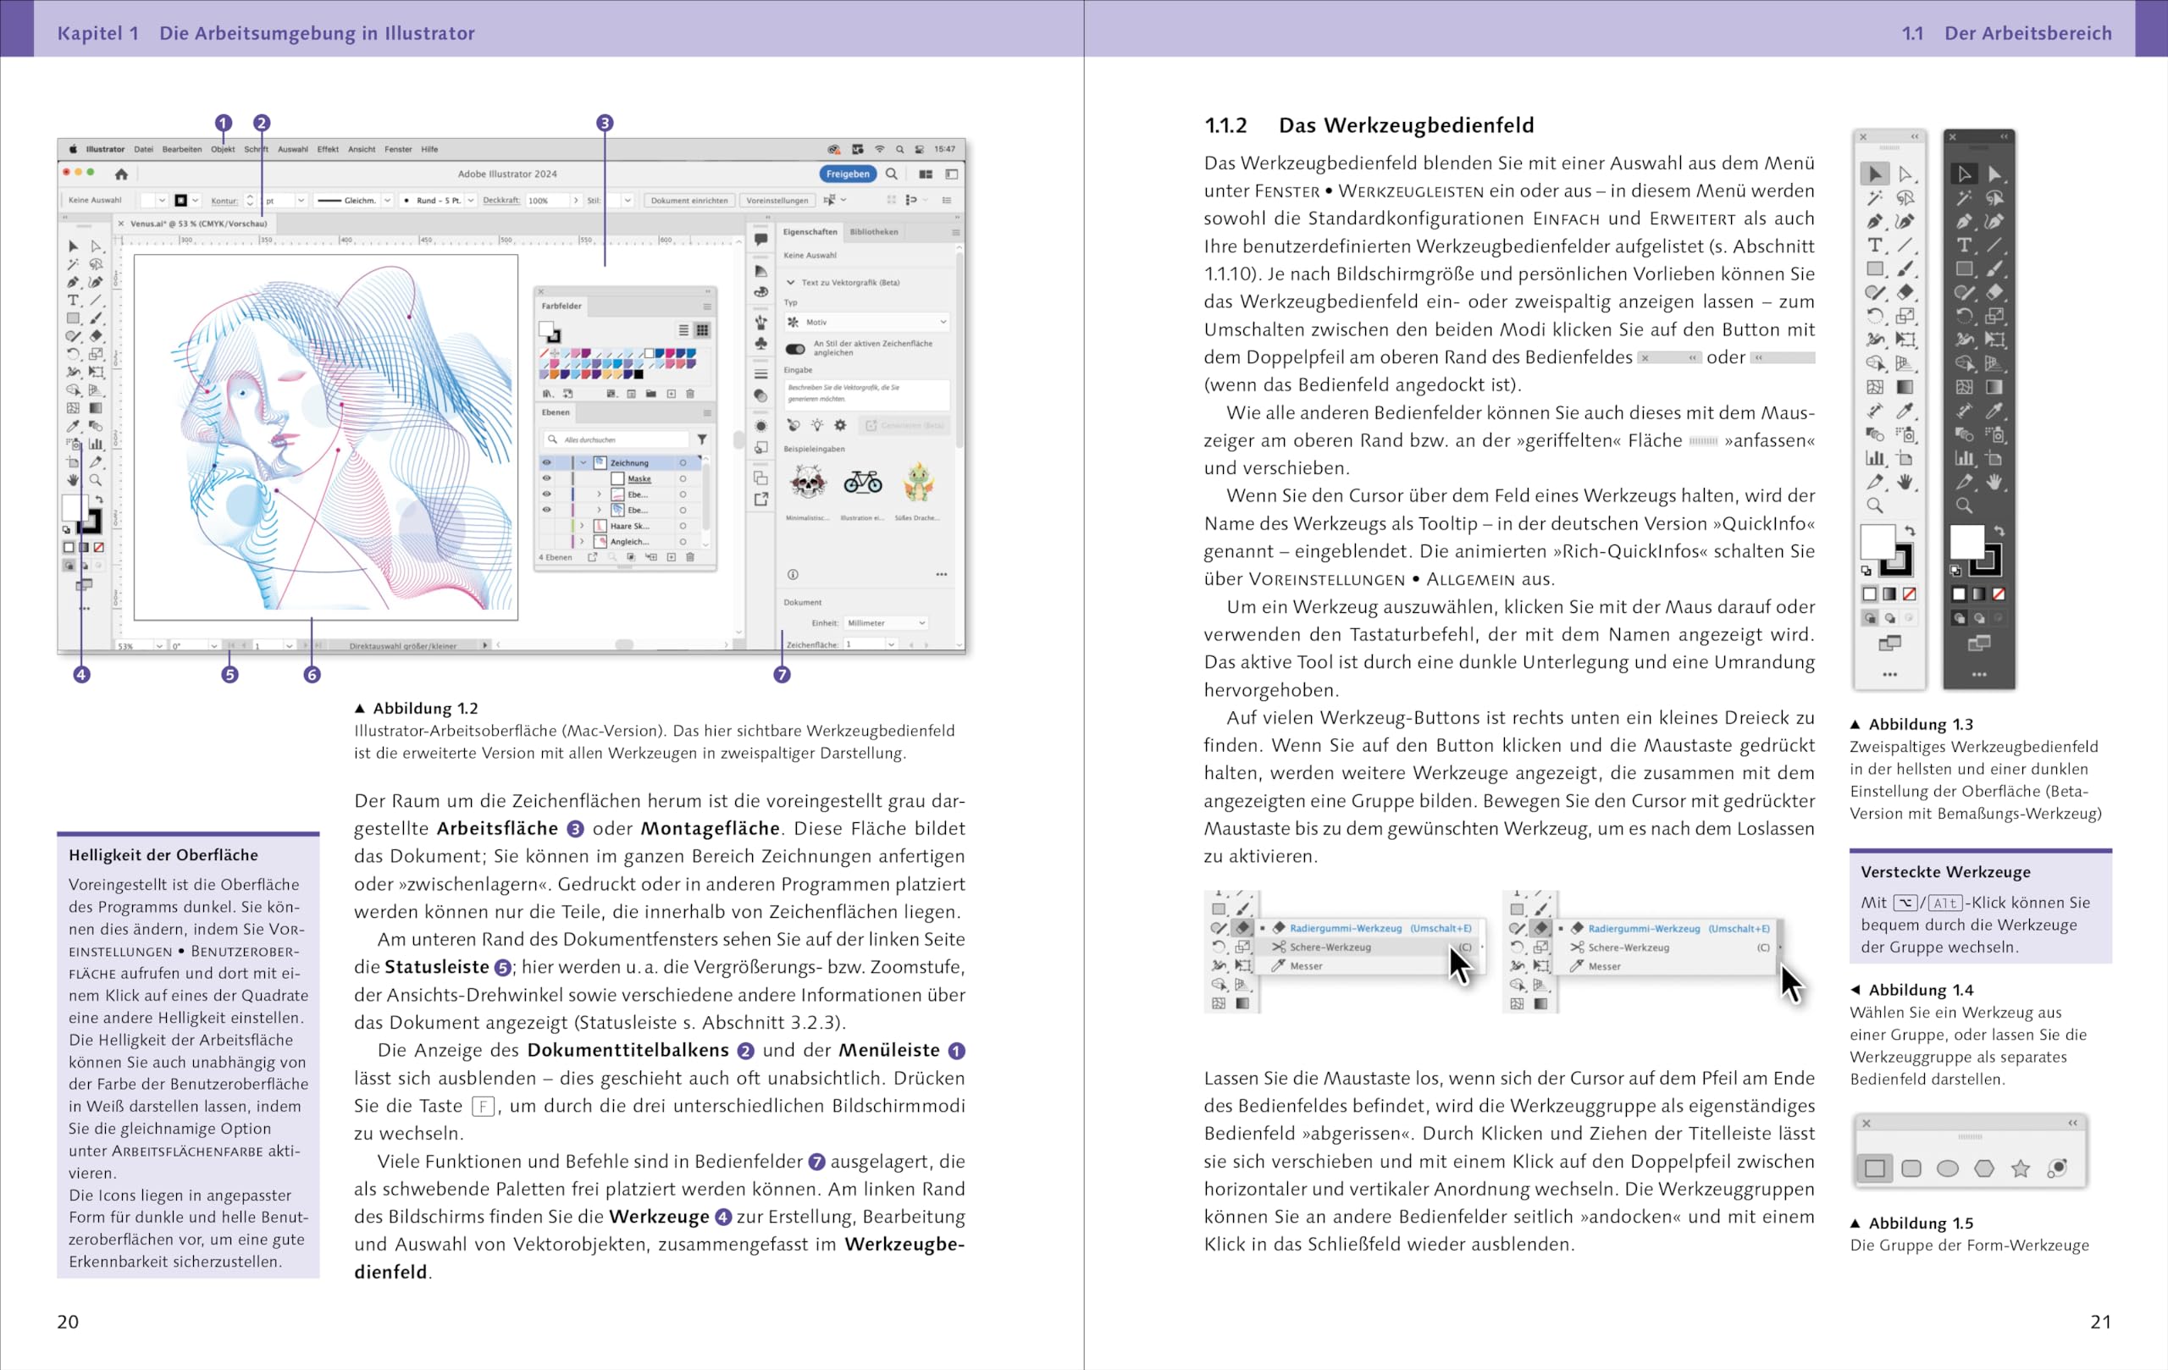The height and width of the screenshot is (1370, 2168).
Task: Switch Farbfelder panel to list view icon
Action: [684, 330]
